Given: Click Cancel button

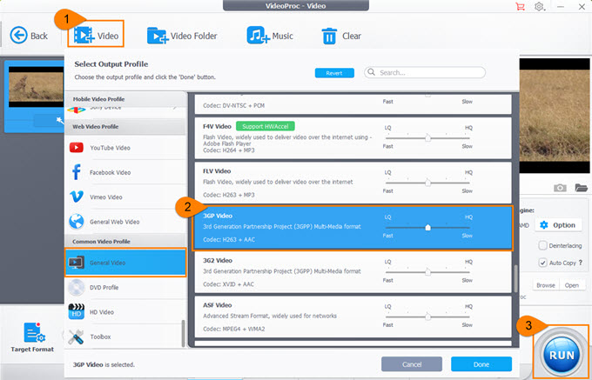Looking at the screenshot, I should (412, 364).
